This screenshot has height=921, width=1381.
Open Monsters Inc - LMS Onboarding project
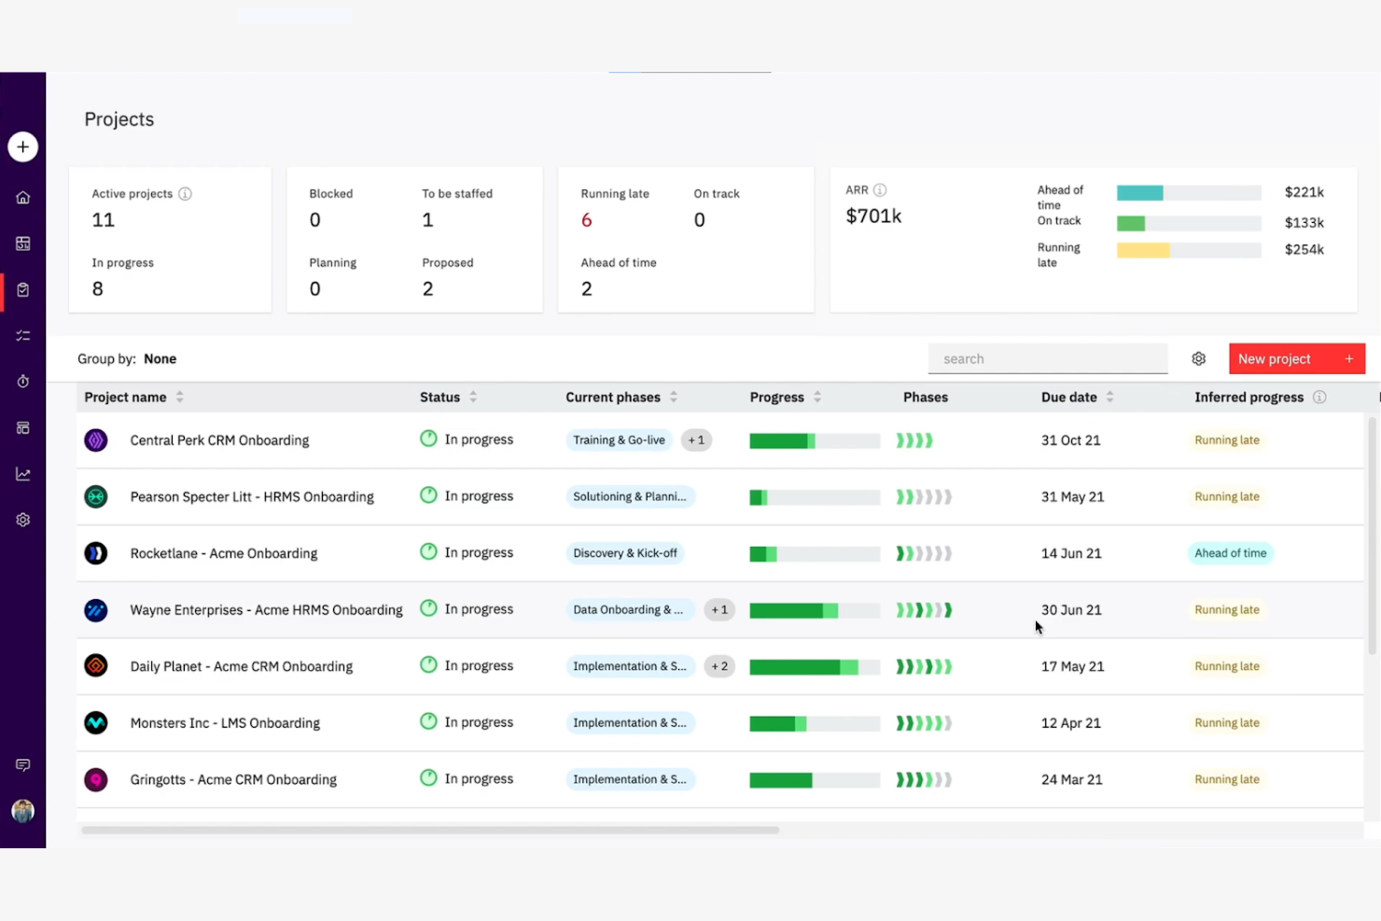pos(225,723)
